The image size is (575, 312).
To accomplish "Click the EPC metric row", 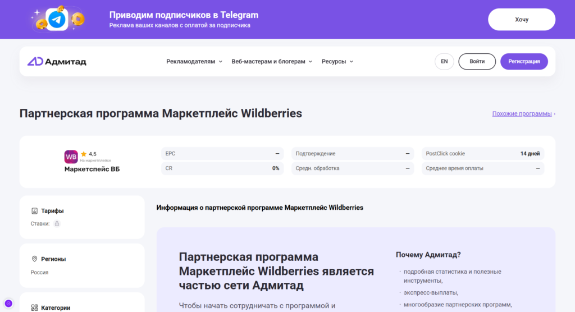I will click(x=222, y=154).
